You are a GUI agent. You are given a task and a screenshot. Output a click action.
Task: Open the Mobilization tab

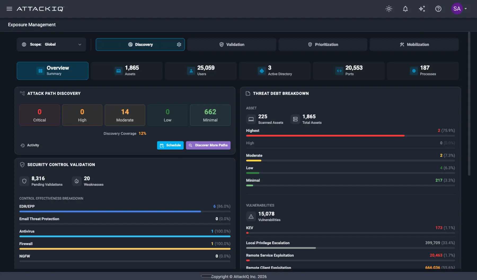click(x=414, y=45)
